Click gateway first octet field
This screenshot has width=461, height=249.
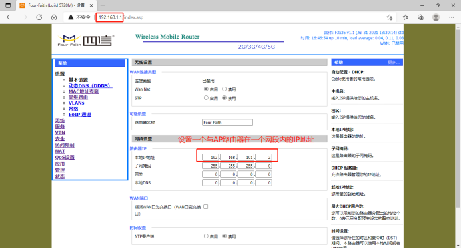coord(211,174)
